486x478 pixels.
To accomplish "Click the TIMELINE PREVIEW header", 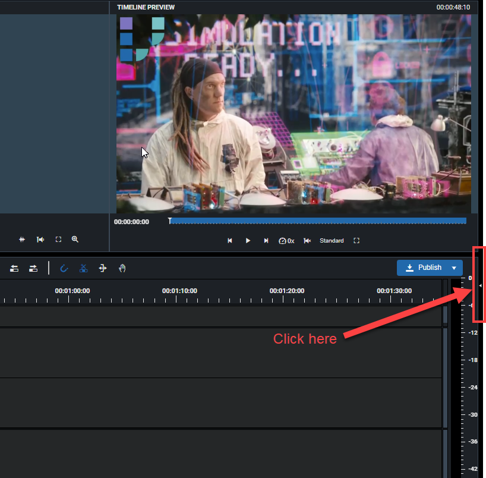I will coord(146,7).
